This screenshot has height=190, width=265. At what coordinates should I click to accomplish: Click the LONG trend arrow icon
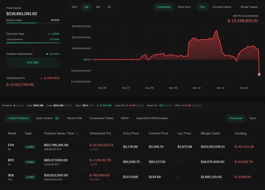(x=49, y=34)
